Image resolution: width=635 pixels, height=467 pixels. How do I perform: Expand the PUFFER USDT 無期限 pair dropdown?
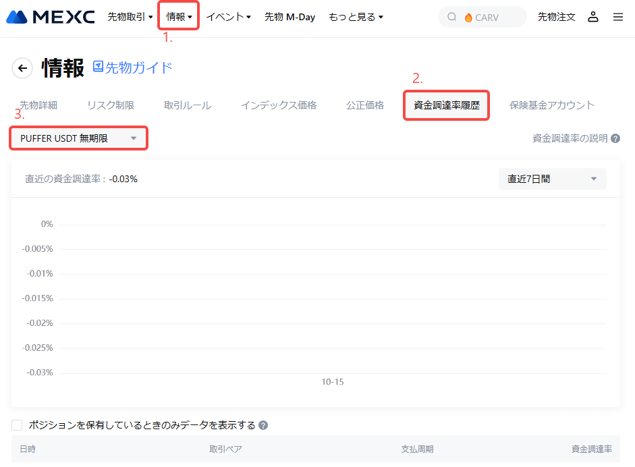[x=78, y=138]
